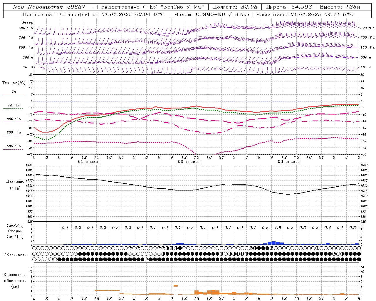Click the 500 м wind level label on left
This screenshot has height=301, width=376.
[28, 57]
